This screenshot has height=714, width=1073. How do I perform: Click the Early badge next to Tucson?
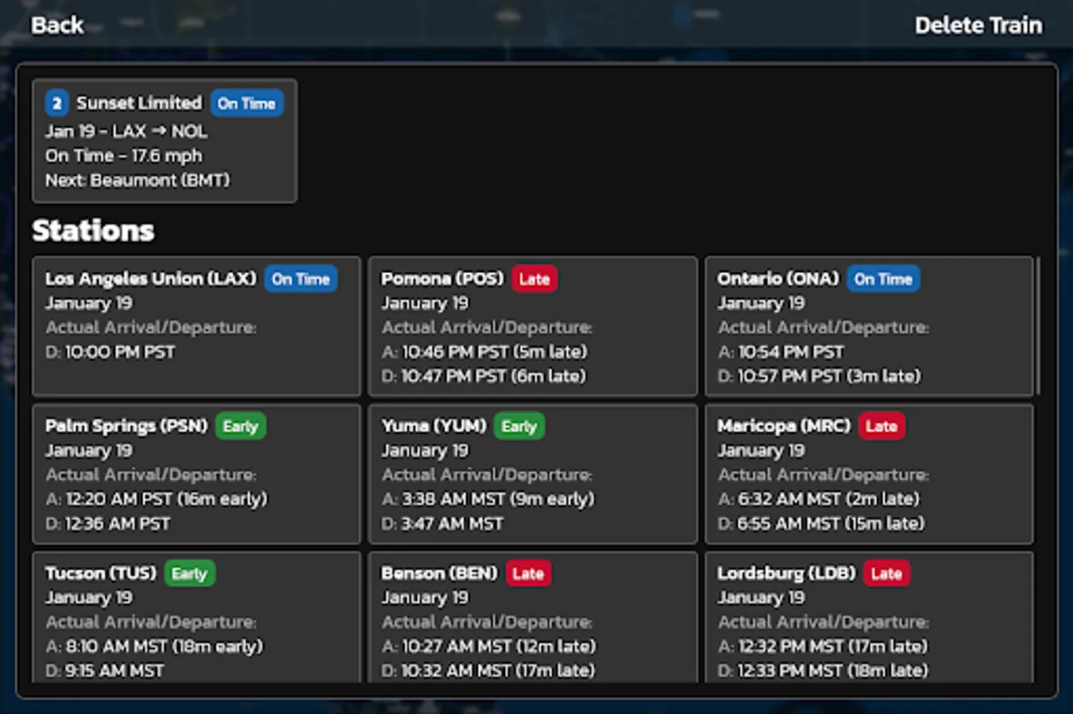click(189, 574)
